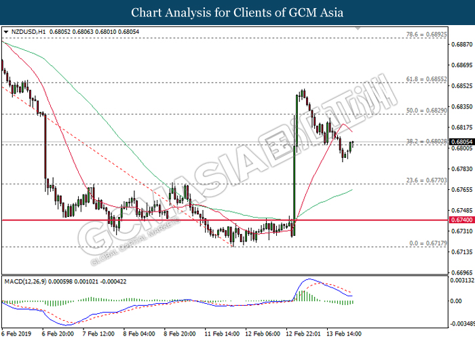Click the 0.68695 price axis value

pos(461,65)
